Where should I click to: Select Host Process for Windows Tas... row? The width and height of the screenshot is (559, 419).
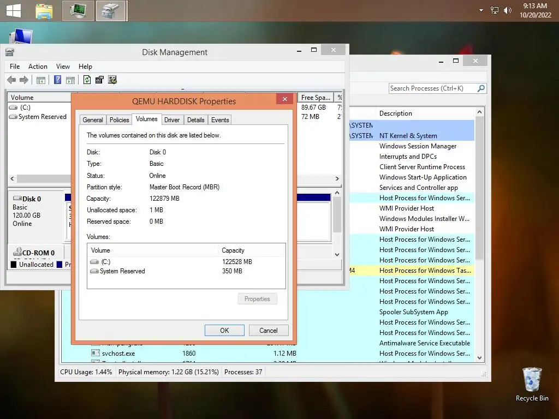tap(412, 271)
